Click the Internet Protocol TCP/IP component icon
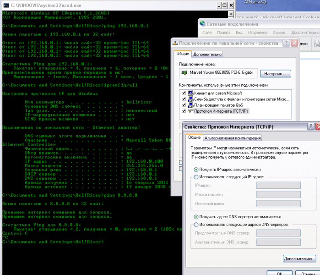The height and width of the screenshot is (275, 320). point(190,111)
